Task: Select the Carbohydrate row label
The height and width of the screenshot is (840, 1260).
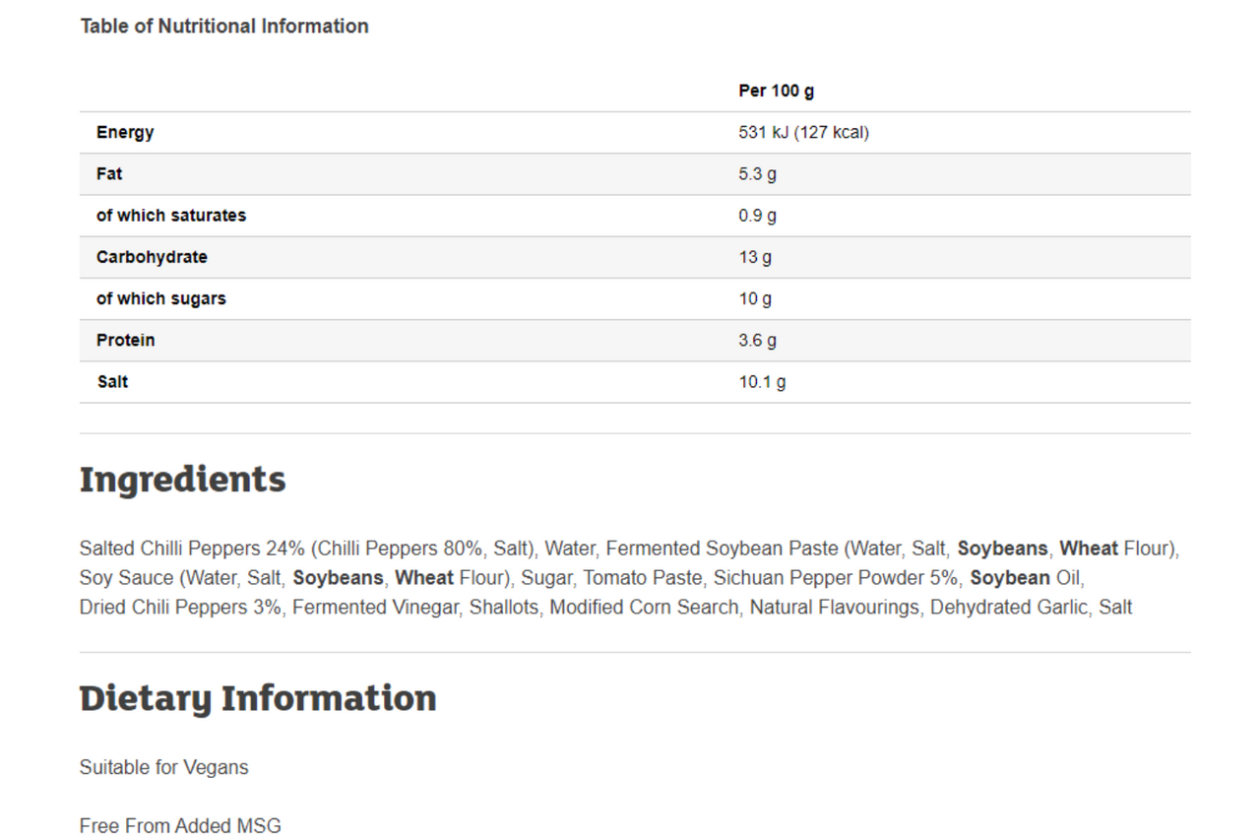Action: point(152,257)
